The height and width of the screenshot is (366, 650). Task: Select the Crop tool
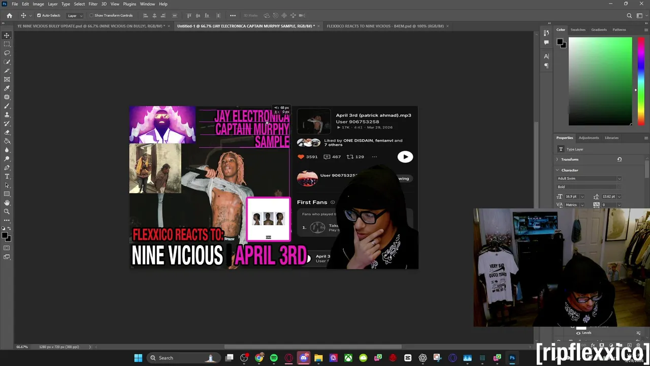[x=7, y=71]
